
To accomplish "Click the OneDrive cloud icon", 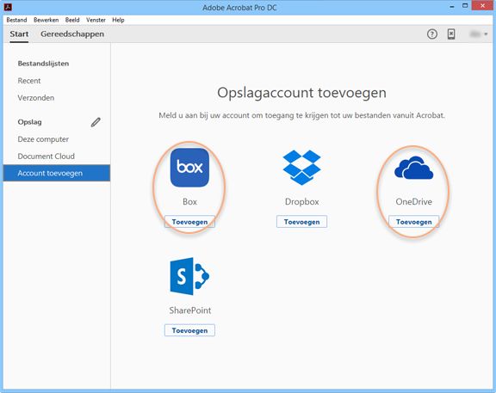I will pyautogui.click(x=413, y=168).
